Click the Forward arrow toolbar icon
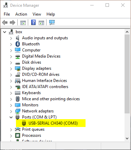The width and height of the screenshot is (131, 150). pyautogui.click(x=13, y=22)
